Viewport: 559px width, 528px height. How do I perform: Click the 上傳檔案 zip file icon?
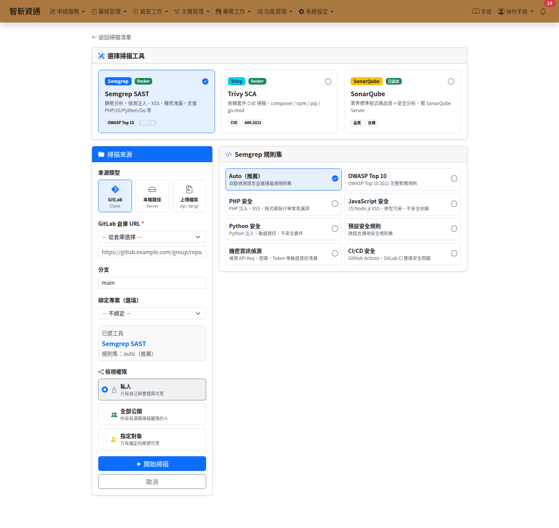tap(189, 189)
